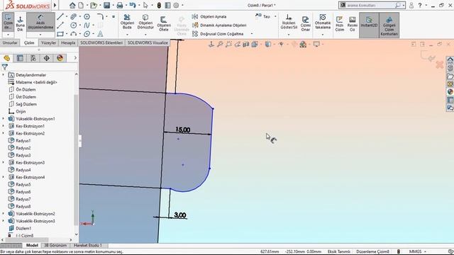Switch to the Yüzeyler ribbon tab
Screen dimensions: 454x255
click(48, 42)
